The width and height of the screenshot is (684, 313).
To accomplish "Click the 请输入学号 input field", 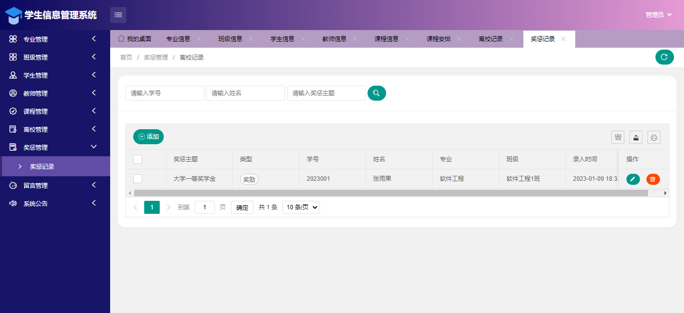I will [165, 93].
